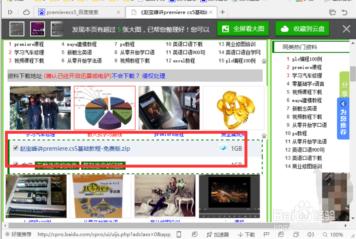
Task: Click the flag icon in status bar
Action: pyautogui.click(x=266, y=234)
